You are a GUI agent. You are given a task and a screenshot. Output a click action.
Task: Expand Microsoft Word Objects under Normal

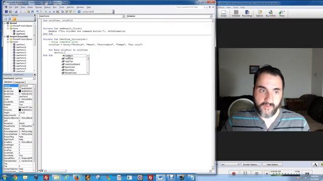[x=8, y=26]
